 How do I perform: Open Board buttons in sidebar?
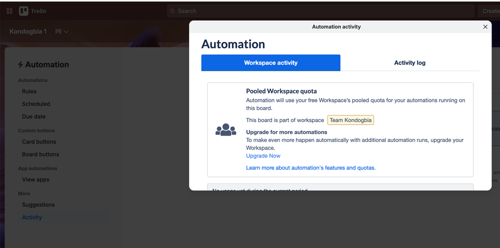(x=41, y=154)
